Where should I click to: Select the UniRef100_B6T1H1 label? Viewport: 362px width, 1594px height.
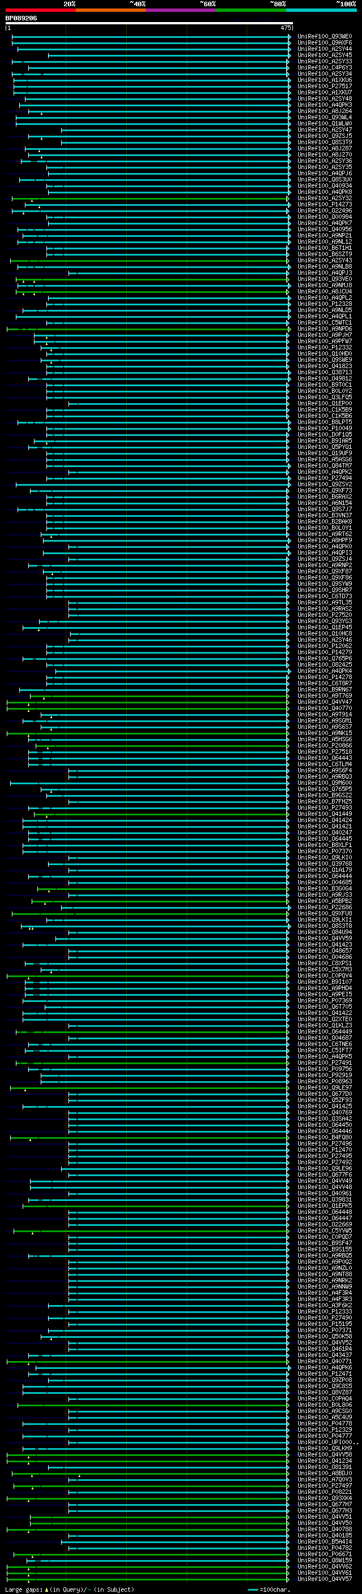coord(325,248)
